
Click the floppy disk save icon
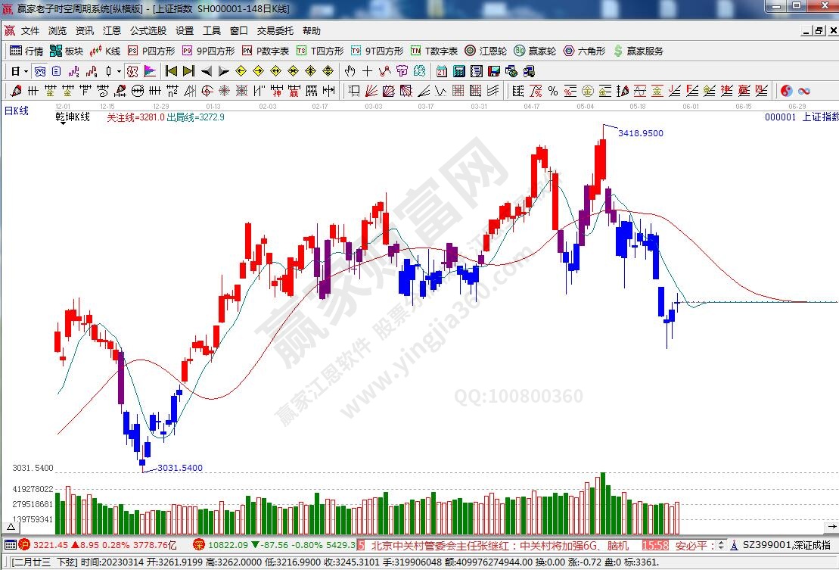pos(494,71)
